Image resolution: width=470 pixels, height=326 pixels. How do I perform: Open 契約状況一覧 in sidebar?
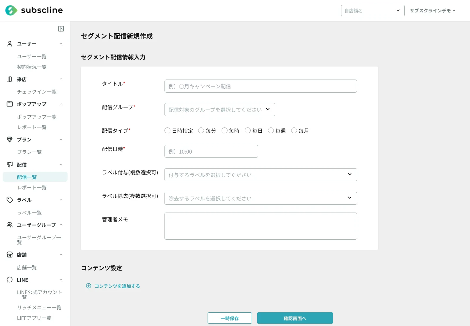pyautogui.click(x=32, y=67)
